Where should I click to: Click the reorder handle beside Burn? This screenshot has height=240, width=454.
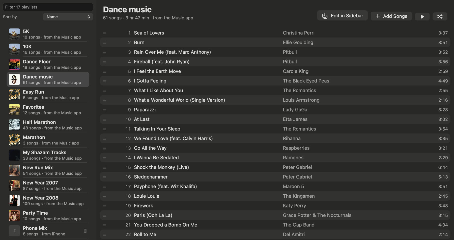pyautogui.click(x=104, y=43)
